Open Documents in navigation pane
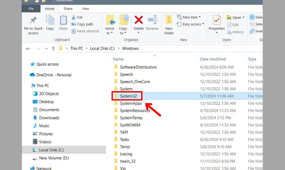This screenshot has height=170, width=285. (46, 110)
